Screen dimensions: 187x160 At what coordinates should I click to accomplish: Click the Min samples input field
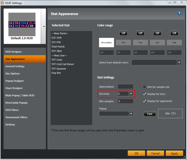[x=125, y=101]
